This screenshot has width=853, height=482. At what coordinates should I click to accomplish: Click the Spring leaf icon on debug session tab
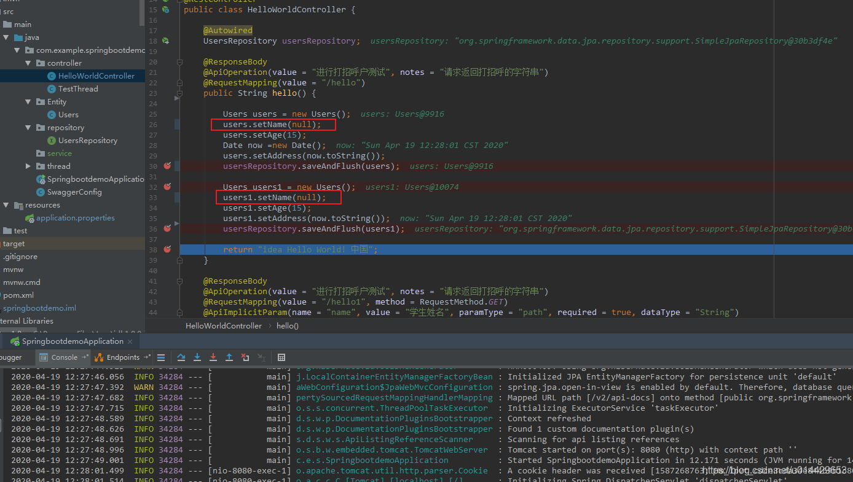(15, 341)
